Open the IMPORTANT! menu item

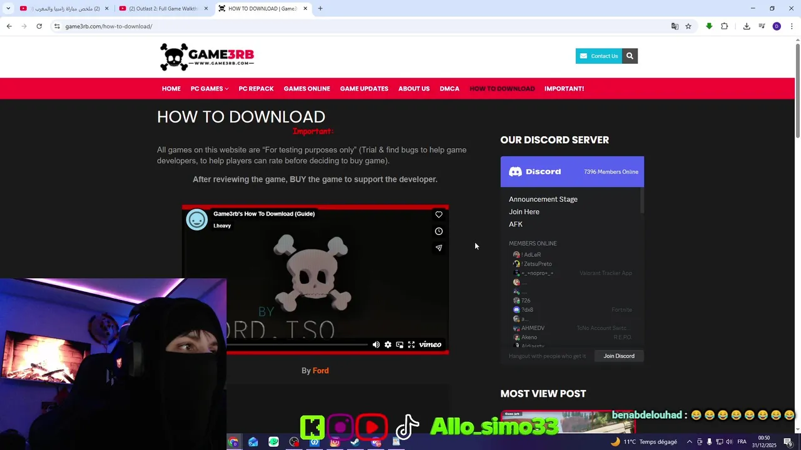tap(564, 89)
